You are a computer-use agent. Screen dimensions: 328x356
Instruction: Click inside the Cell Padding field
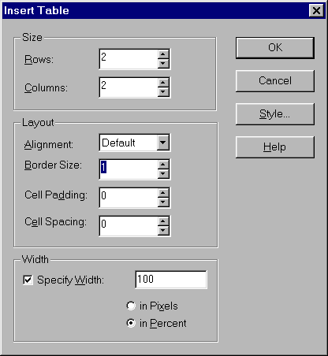pyautogui.click(x=129, y=198)
